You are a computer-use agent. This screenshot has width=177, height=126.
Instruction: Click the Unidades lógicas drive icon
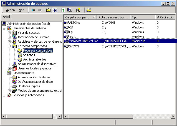coord(14,86)
